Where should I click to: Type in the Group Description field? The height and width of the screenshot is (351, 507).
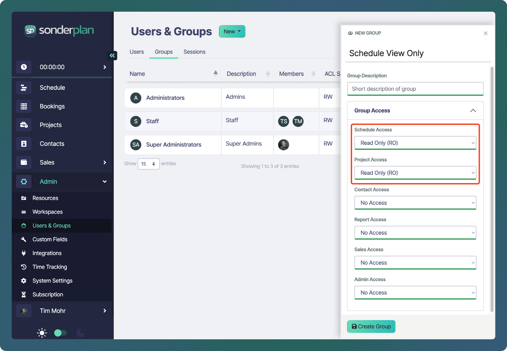[x=415, y=89]
